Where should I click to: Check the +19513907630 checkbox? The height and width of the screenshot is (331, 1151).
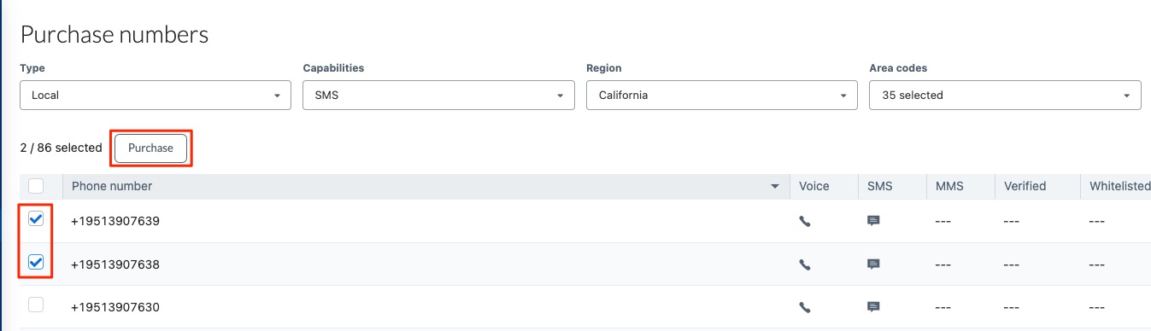[36, 305]
